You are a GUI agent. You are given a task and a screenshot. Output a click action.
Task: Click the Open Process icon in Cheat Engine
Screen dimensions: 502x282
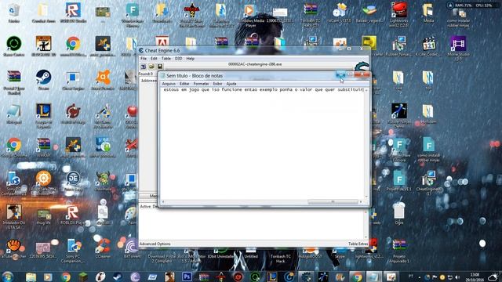(143, 66)
